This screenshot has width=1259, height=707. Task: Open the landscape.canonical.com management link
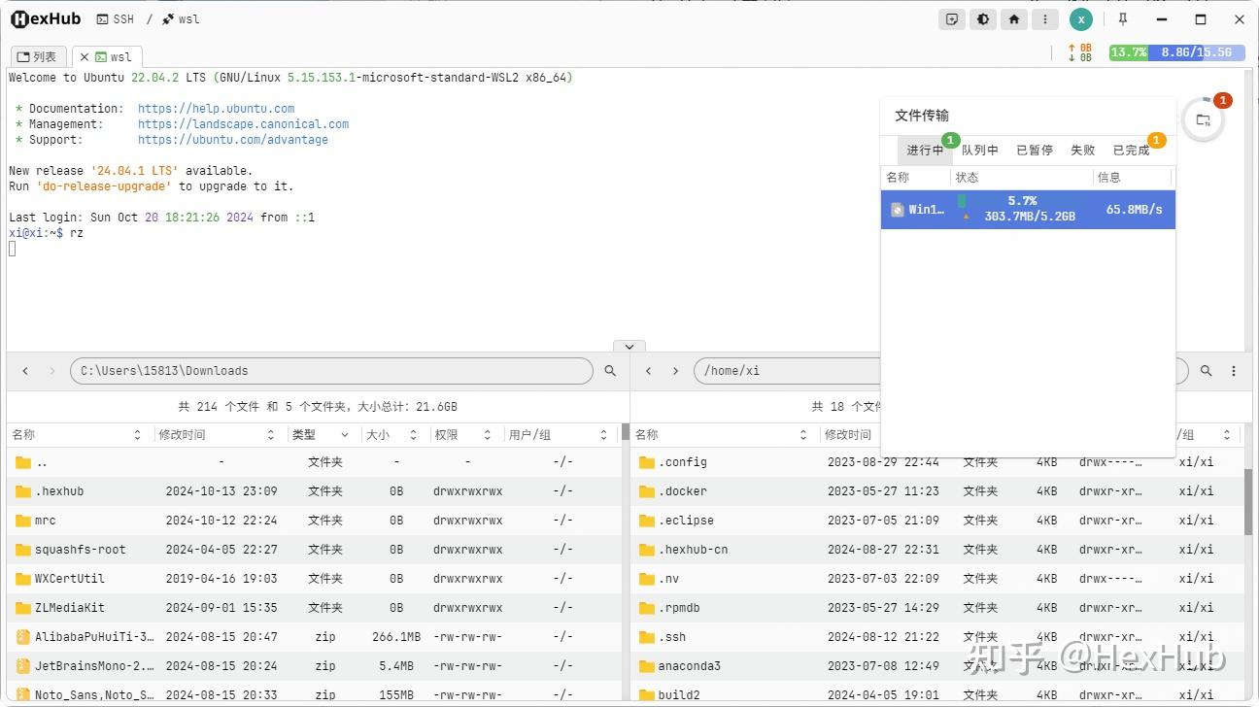click(243, 123)
